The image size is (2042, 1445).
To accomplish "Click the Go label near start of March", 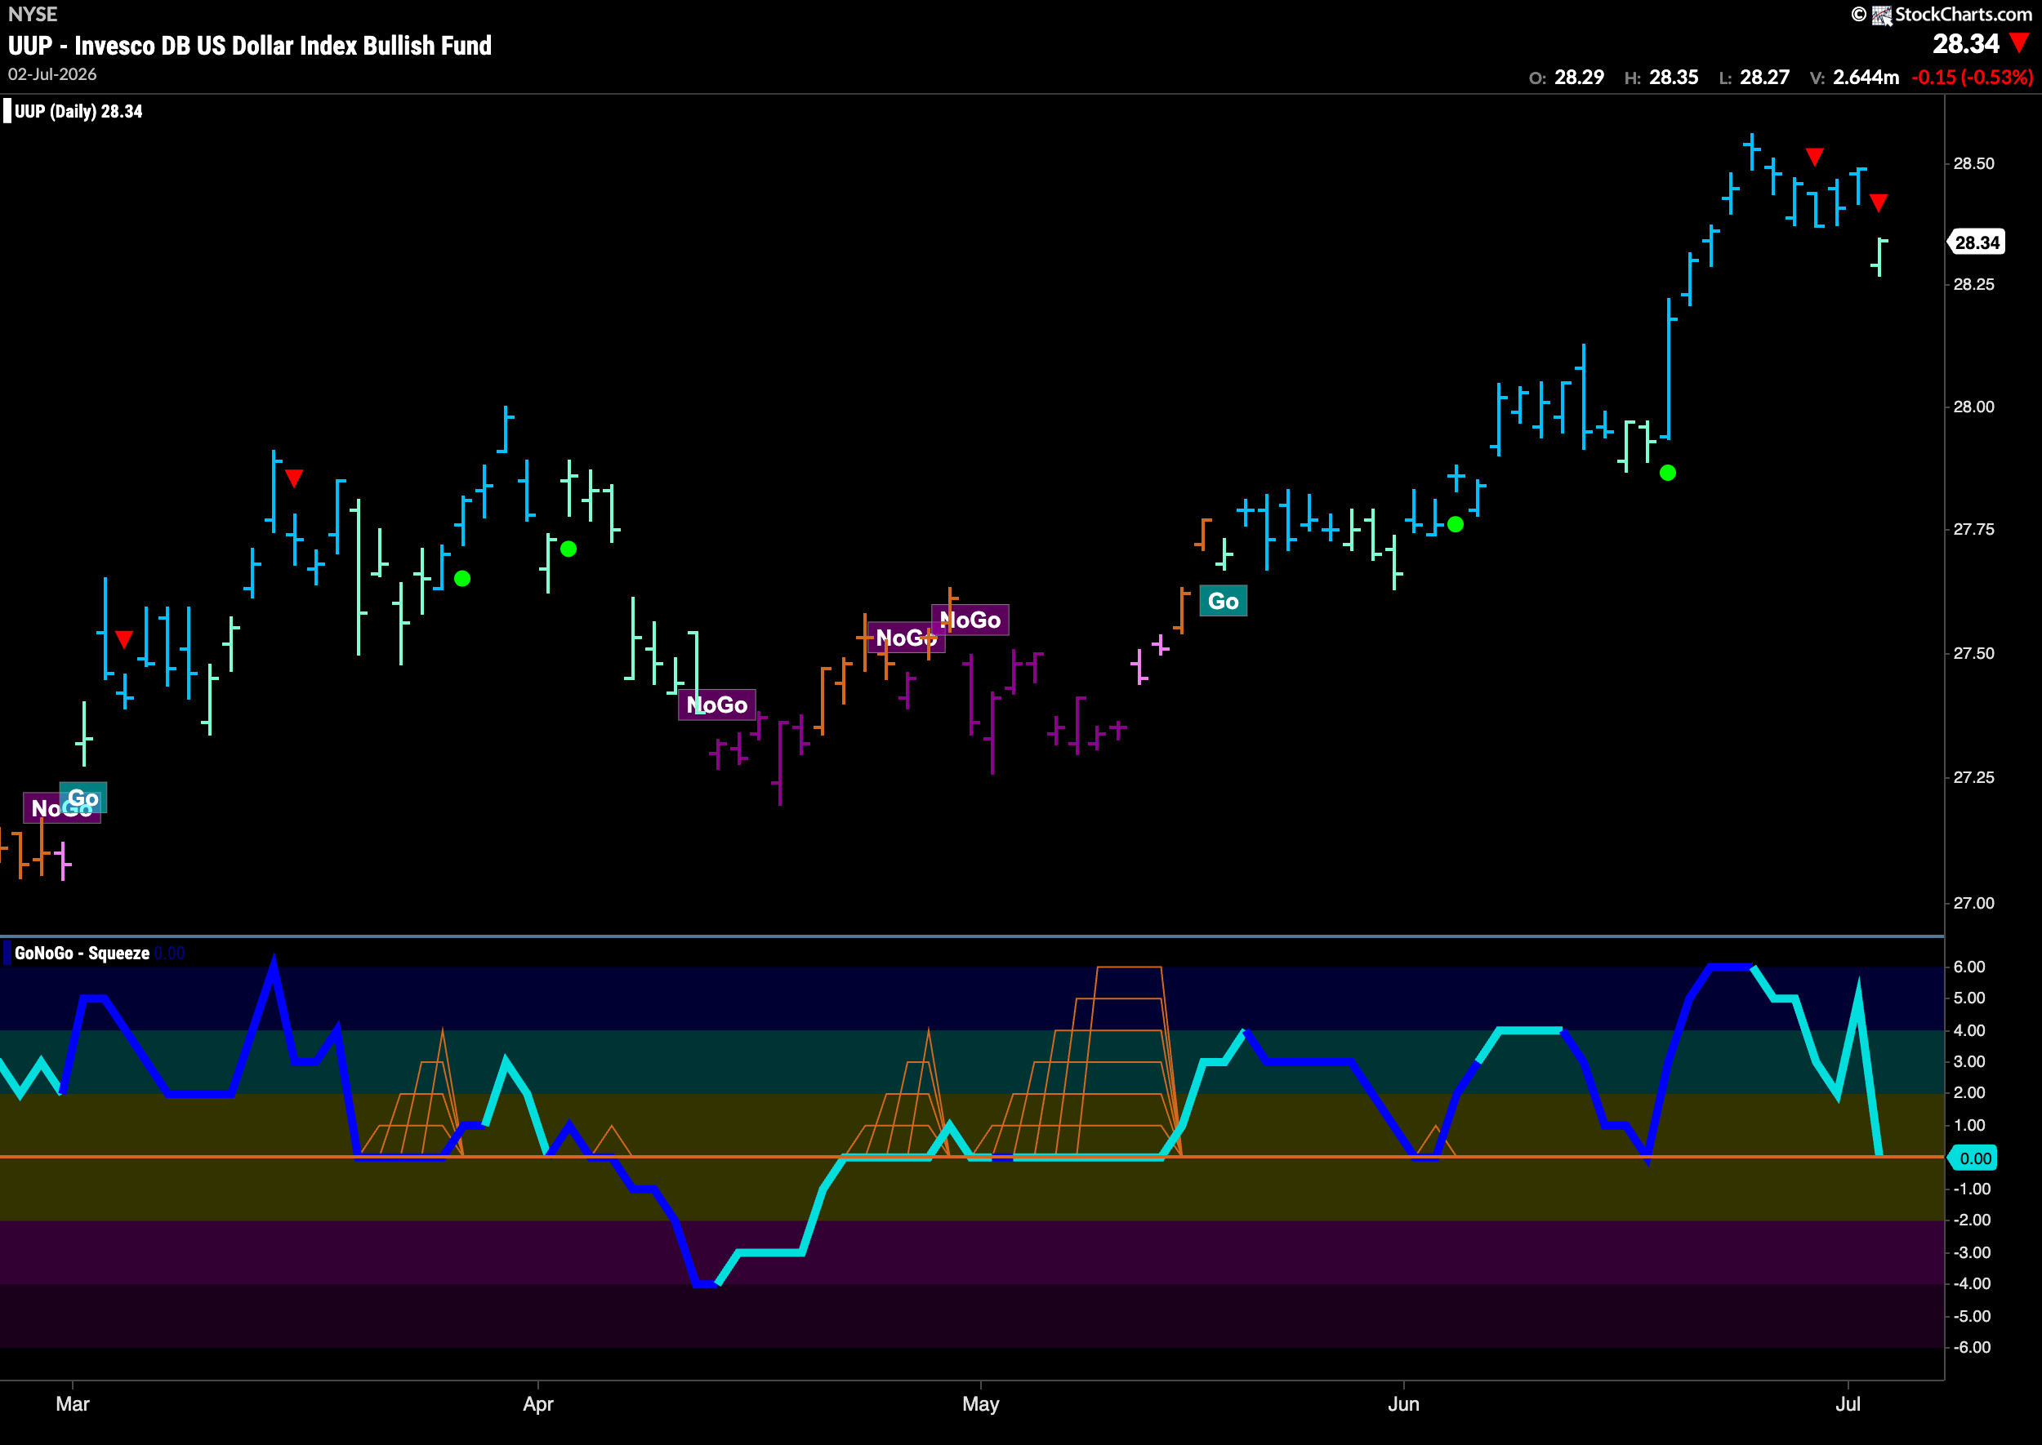I will (x=83, y=798).
